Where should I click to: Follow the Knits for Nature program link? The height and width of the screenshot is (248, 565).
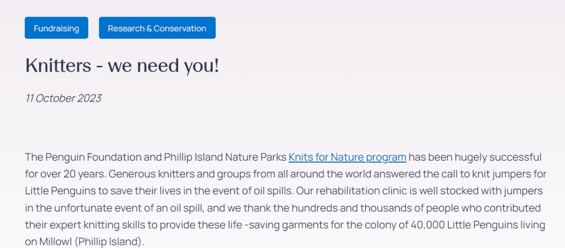(347, 157)
